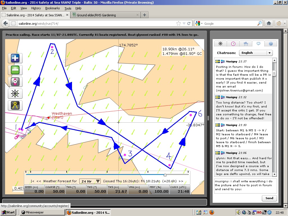288x216 pixels.
Task: Zoom out of the map with the minus icon
Action: [15, 70]
